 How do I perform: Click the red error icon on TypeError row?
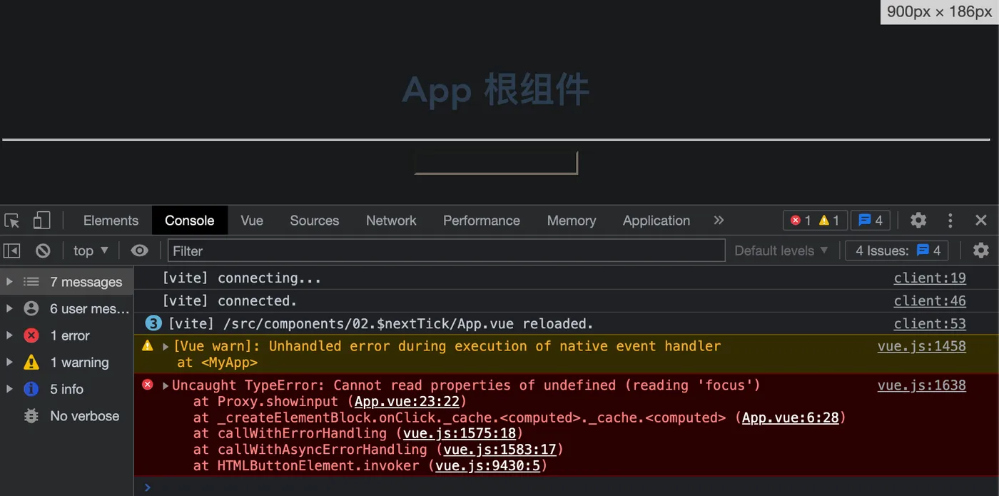(148, 385)
